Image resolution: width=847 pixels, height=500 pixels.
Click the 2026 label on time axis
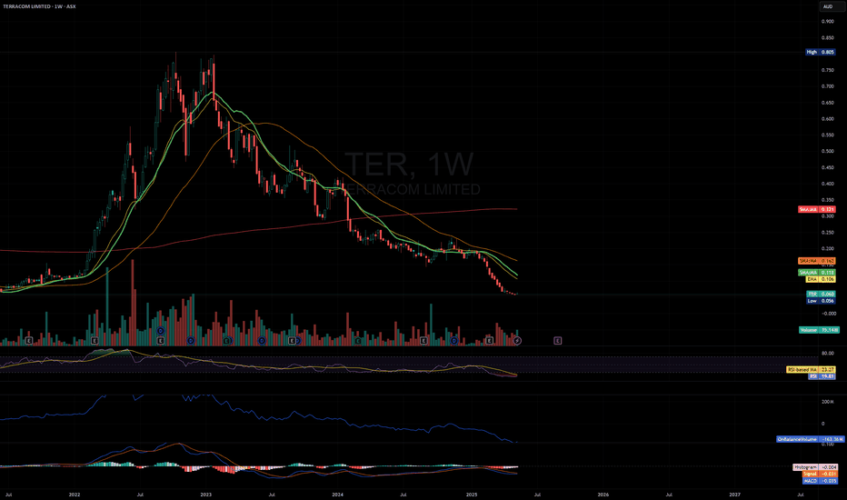coord(603,494)
